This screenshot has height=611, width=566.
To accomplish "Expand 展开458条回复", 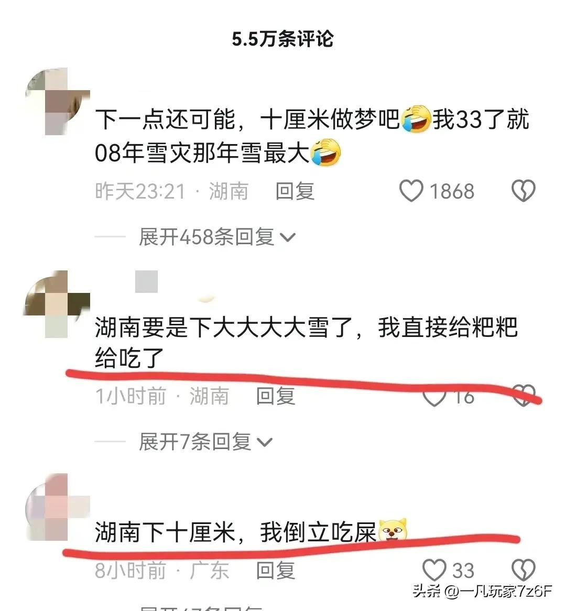I will pos(217,237).
